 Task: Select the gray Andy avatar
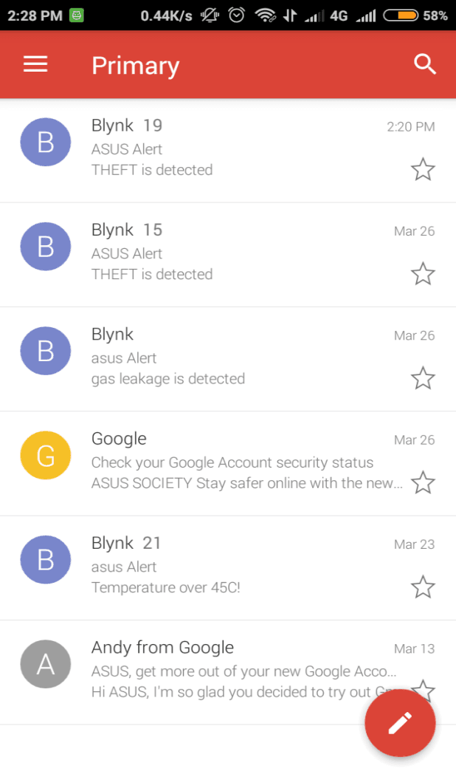coord(46,664)
